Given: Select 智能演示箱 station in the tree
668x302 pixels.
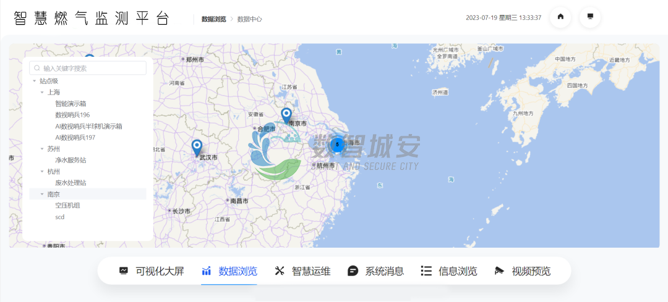Looking at the screenshot, I should point(71,104).
